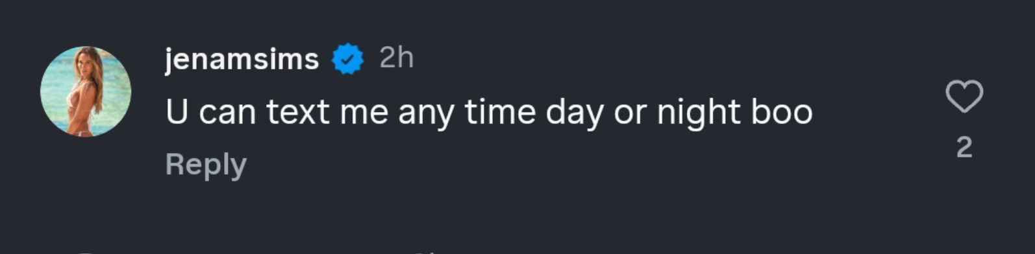The width and height of the screenshot is (1035, 254).
Task: Like the comment with the heart icon
Action: 964,97
